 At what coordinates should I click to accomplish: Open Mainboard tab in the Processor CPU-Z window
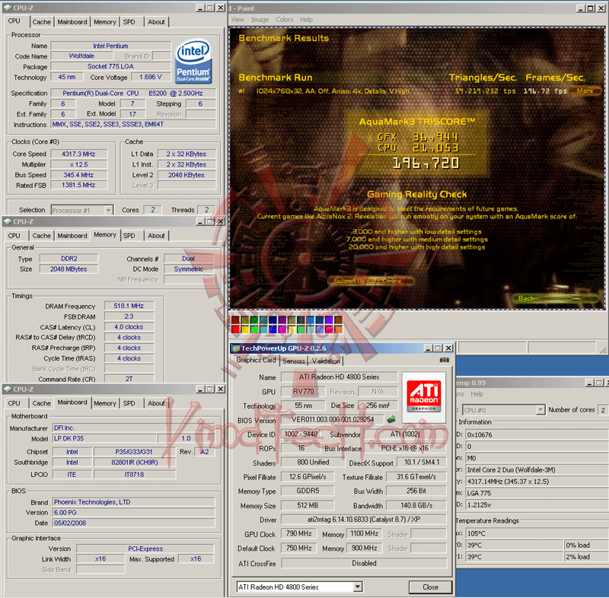[x=72, y=22]
